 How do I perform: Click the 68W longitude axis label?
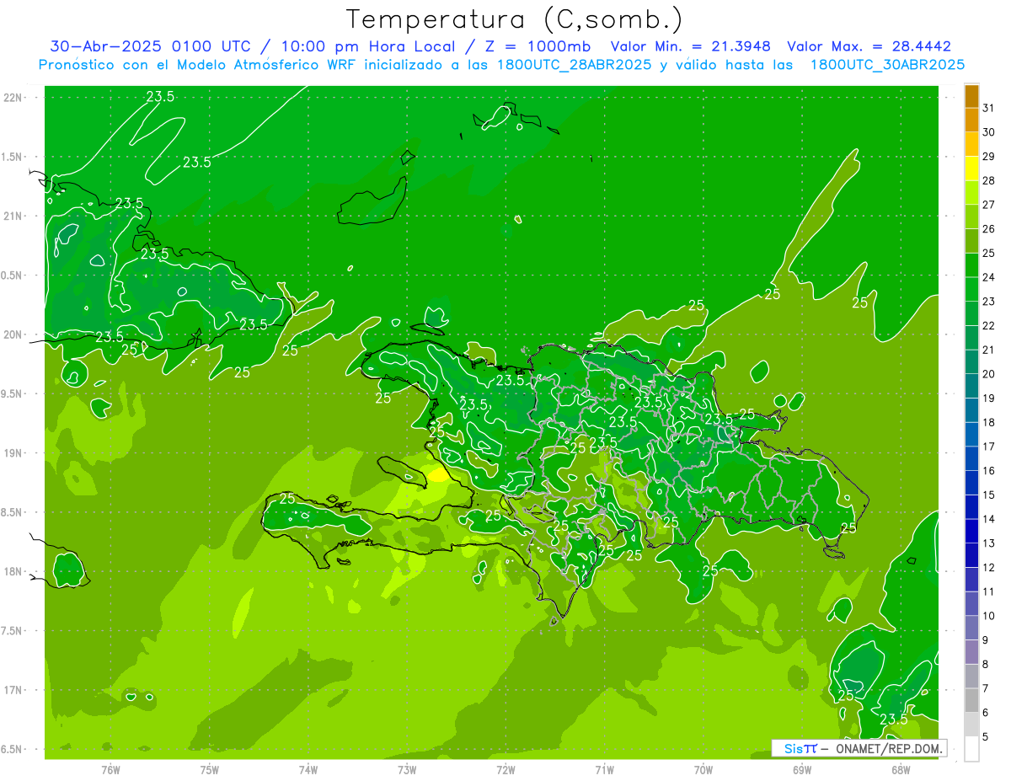click(x=900, y=771)
